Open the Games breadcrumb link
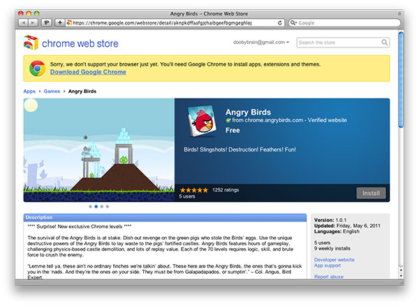The image size is (419, 306). click(x=52, y=91)
